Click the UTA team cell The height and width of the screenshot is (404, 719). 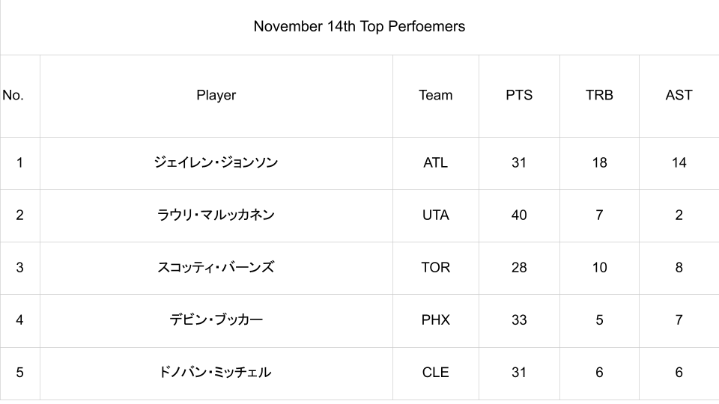pyautogui.click(x=435, y=215)
